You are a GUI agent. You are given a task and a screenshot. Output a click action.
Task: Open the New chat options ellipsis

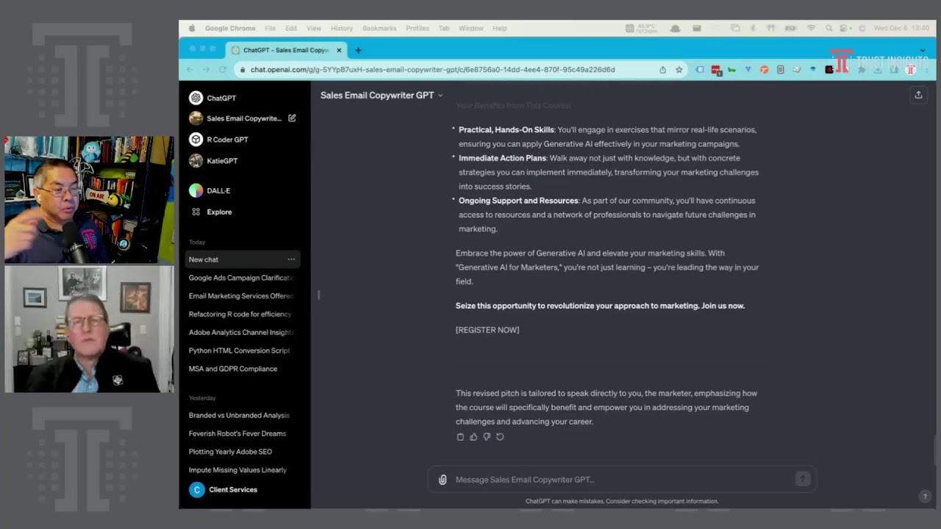pyautogui.click(x=291, y=259)
